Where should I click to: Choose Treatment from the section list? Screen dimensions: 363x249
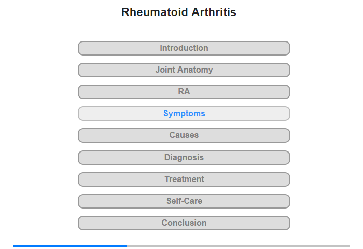point(184,179)
